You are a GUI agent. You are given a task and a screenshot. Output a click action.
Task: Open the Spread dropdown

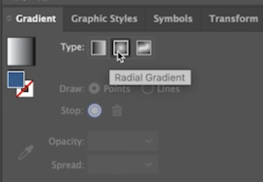point(148,164)
